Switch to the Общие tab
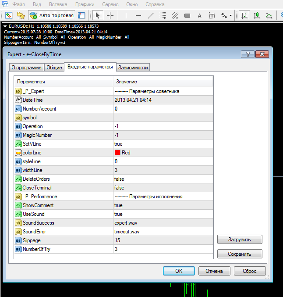283x297 pixels. coord(54,68)
